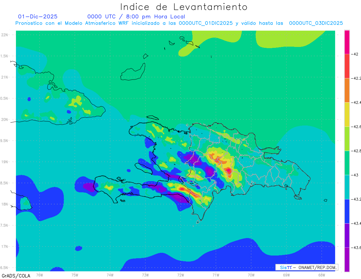Click the longitude label '75W'
361x279 pixels.
click(75, 275)
